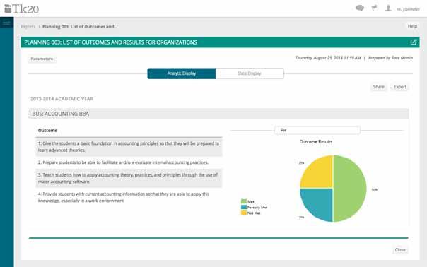
Task: Click the yellow Not Met legend swatch
Action: 244,213
